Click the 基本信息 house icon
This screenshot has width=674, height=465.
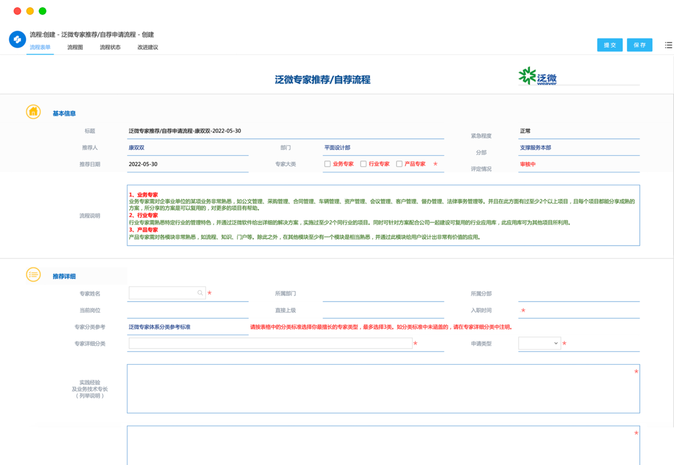coord(33,112)
